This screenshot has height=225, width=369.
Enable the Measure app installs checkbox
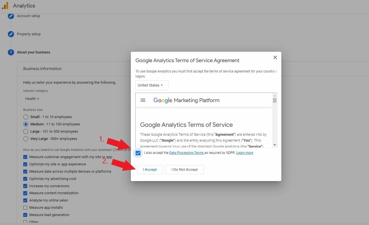point(25,207)
